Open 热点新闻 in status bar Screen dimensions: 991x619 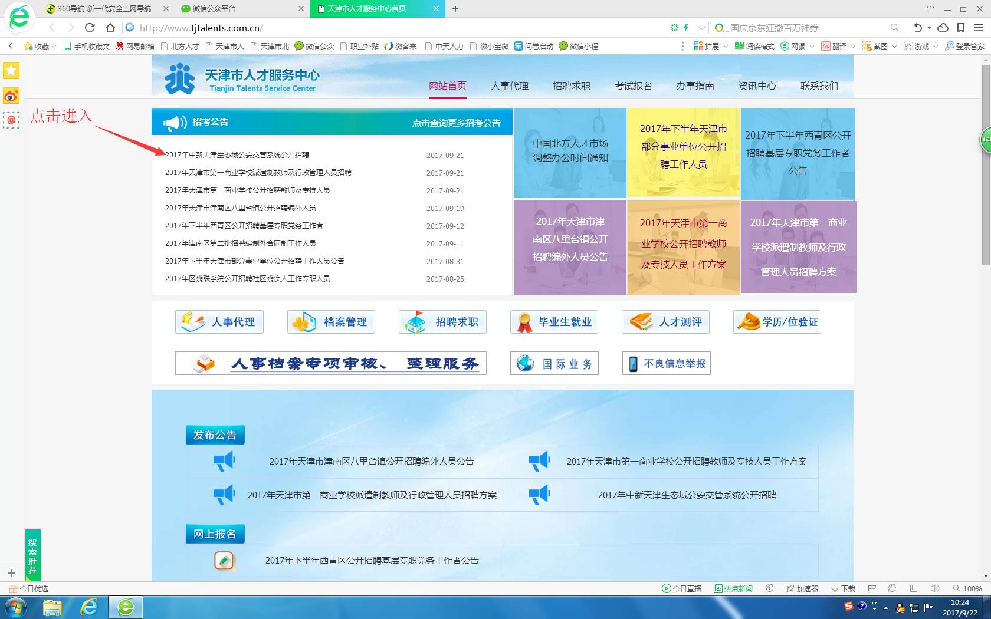733,588
